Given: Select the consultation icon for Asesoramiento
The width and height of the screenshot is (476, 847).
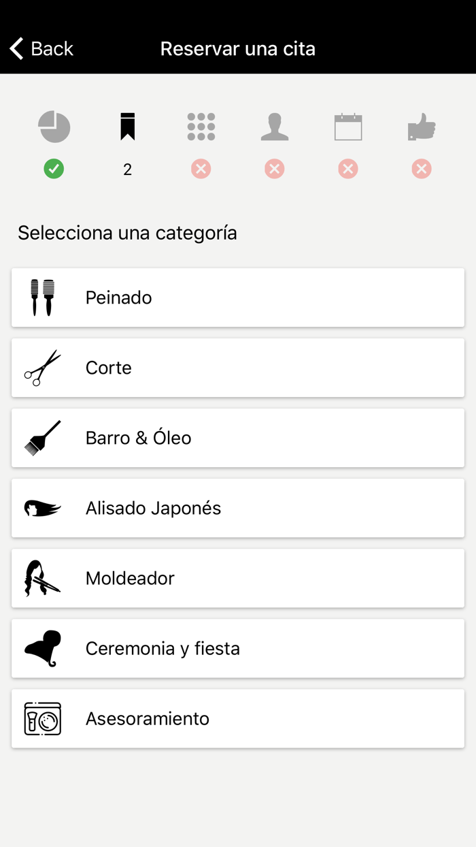Looking at the screenshot, I should click(42, 718).
